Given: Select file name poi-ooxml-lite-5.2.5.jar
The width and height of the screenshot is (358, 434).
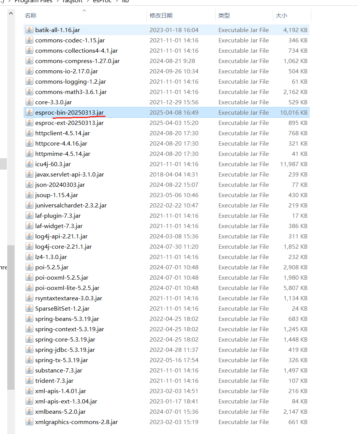Looking at the screenshot, I should [x=67, y=288].
